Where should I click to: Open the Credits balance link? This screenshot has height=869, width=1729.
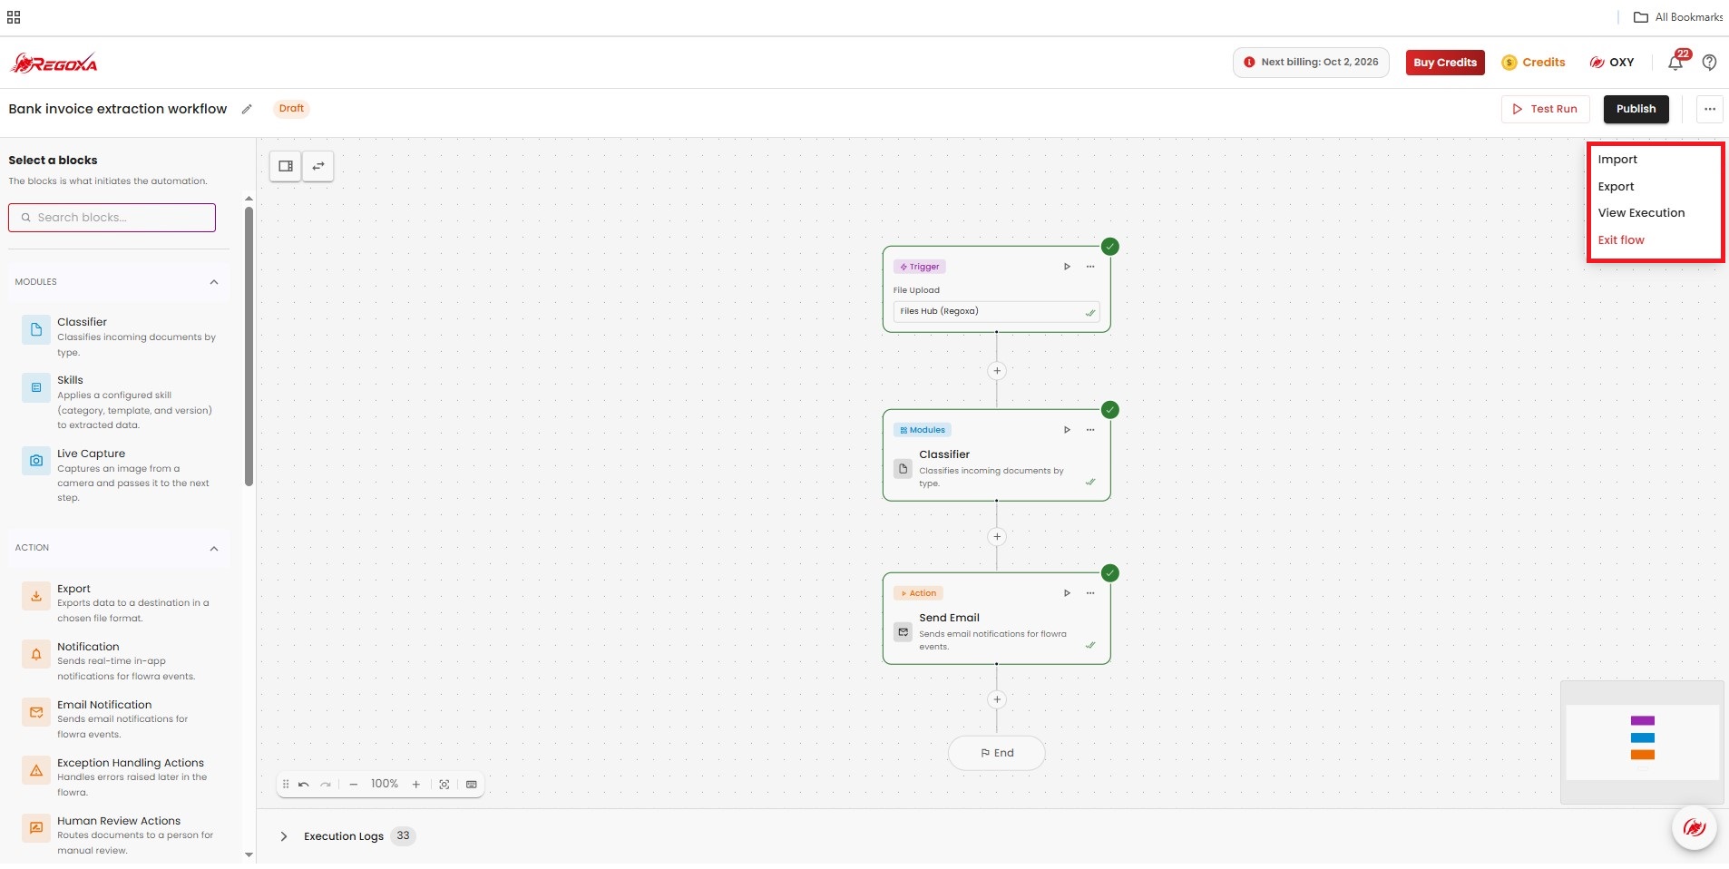(x=1534, y=63)
